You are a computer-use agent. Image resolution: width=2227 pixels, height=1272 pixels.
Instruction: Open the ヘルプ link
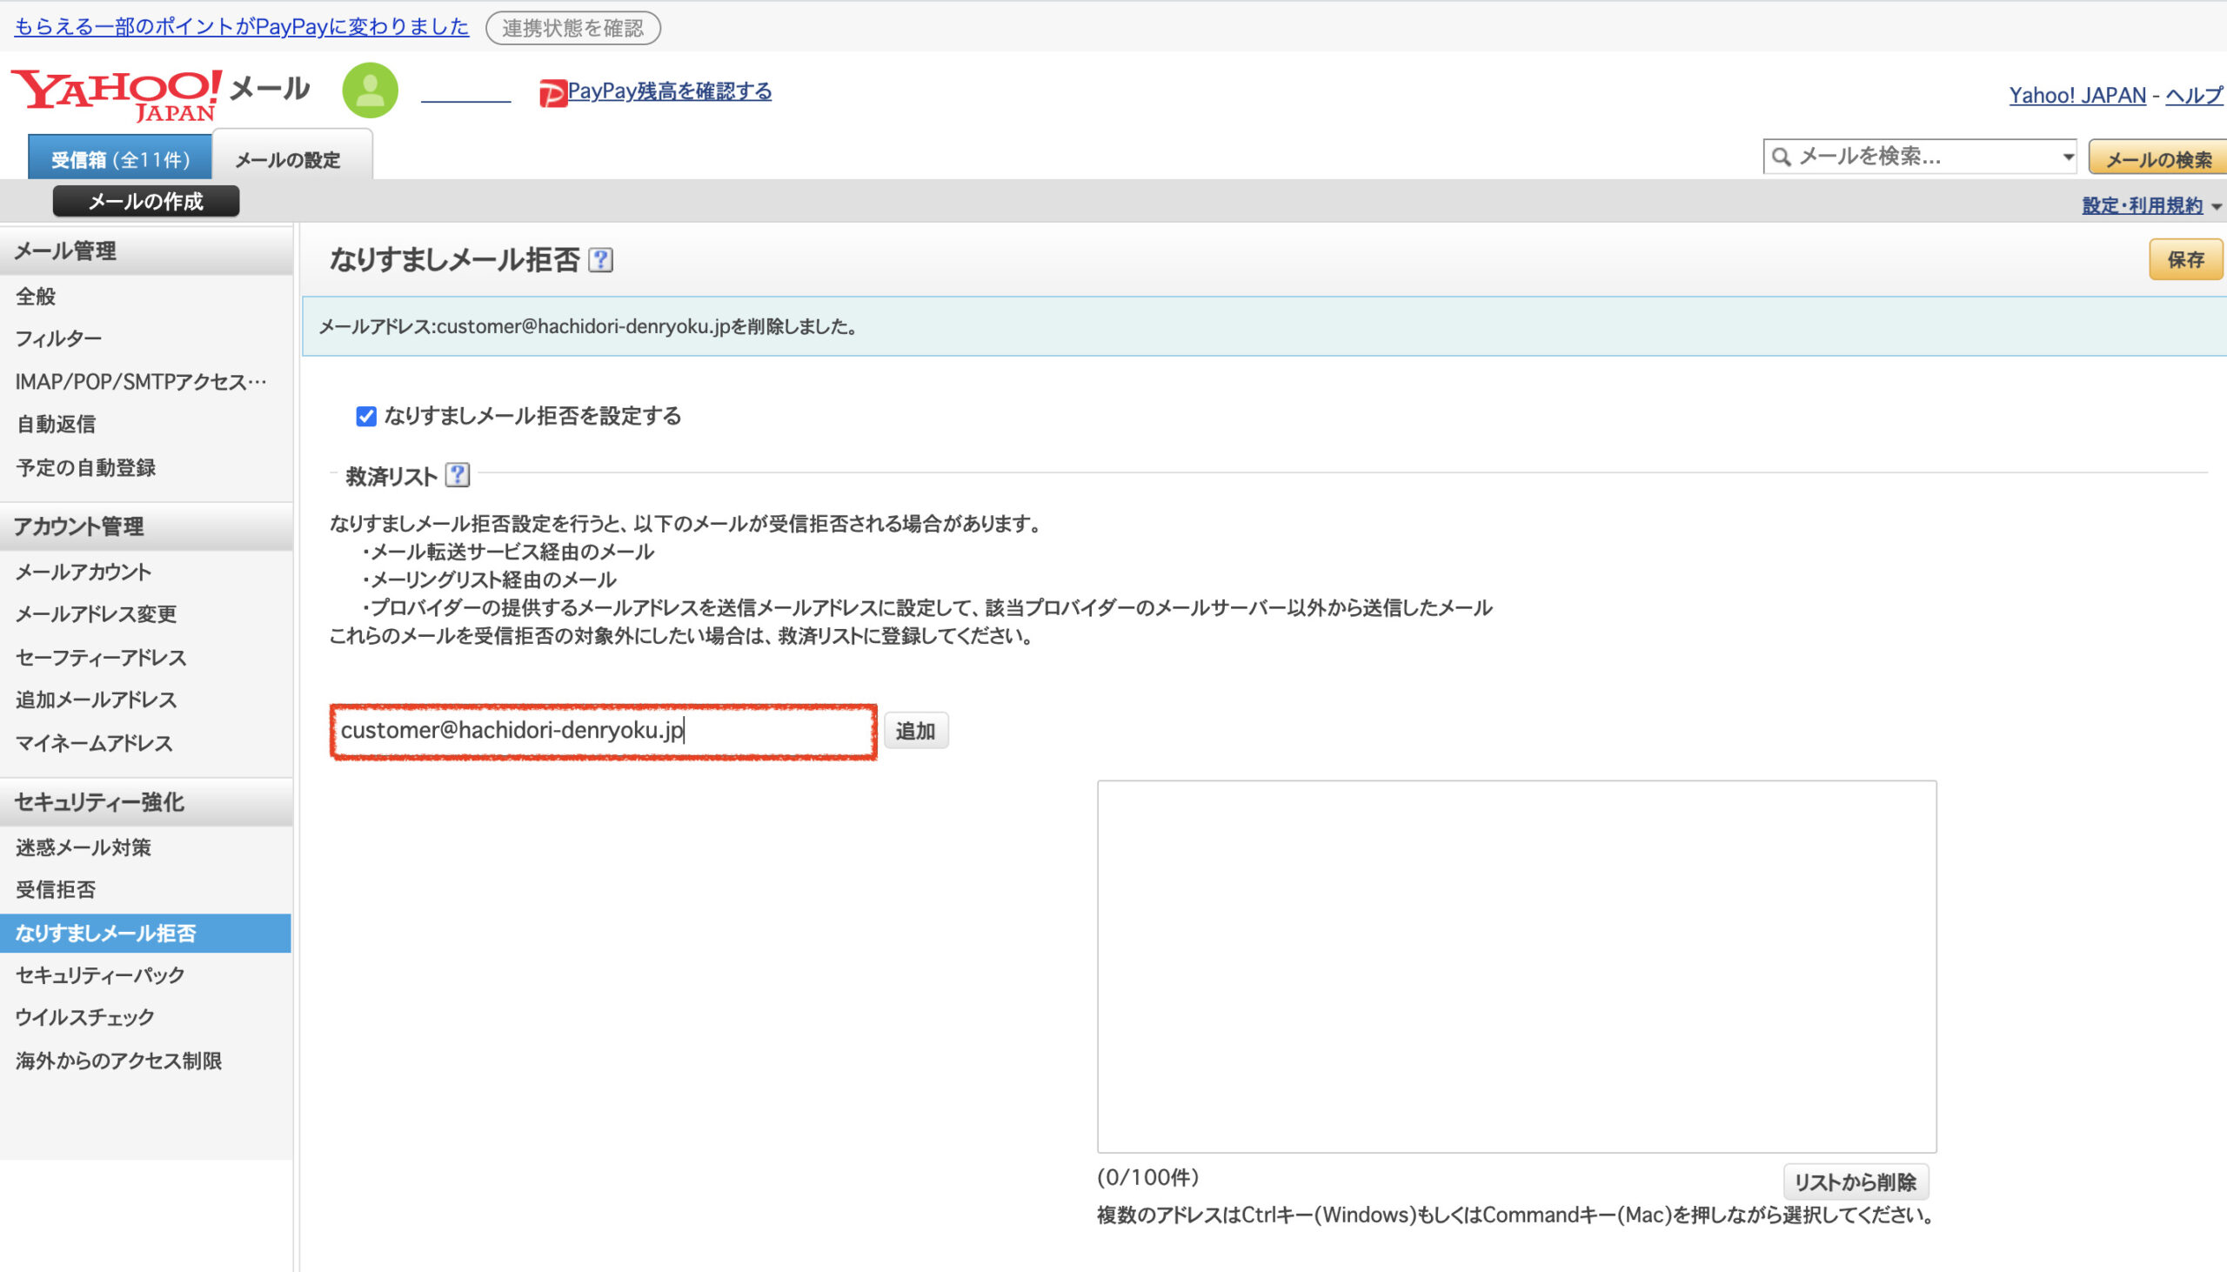tap(2194, 95)
